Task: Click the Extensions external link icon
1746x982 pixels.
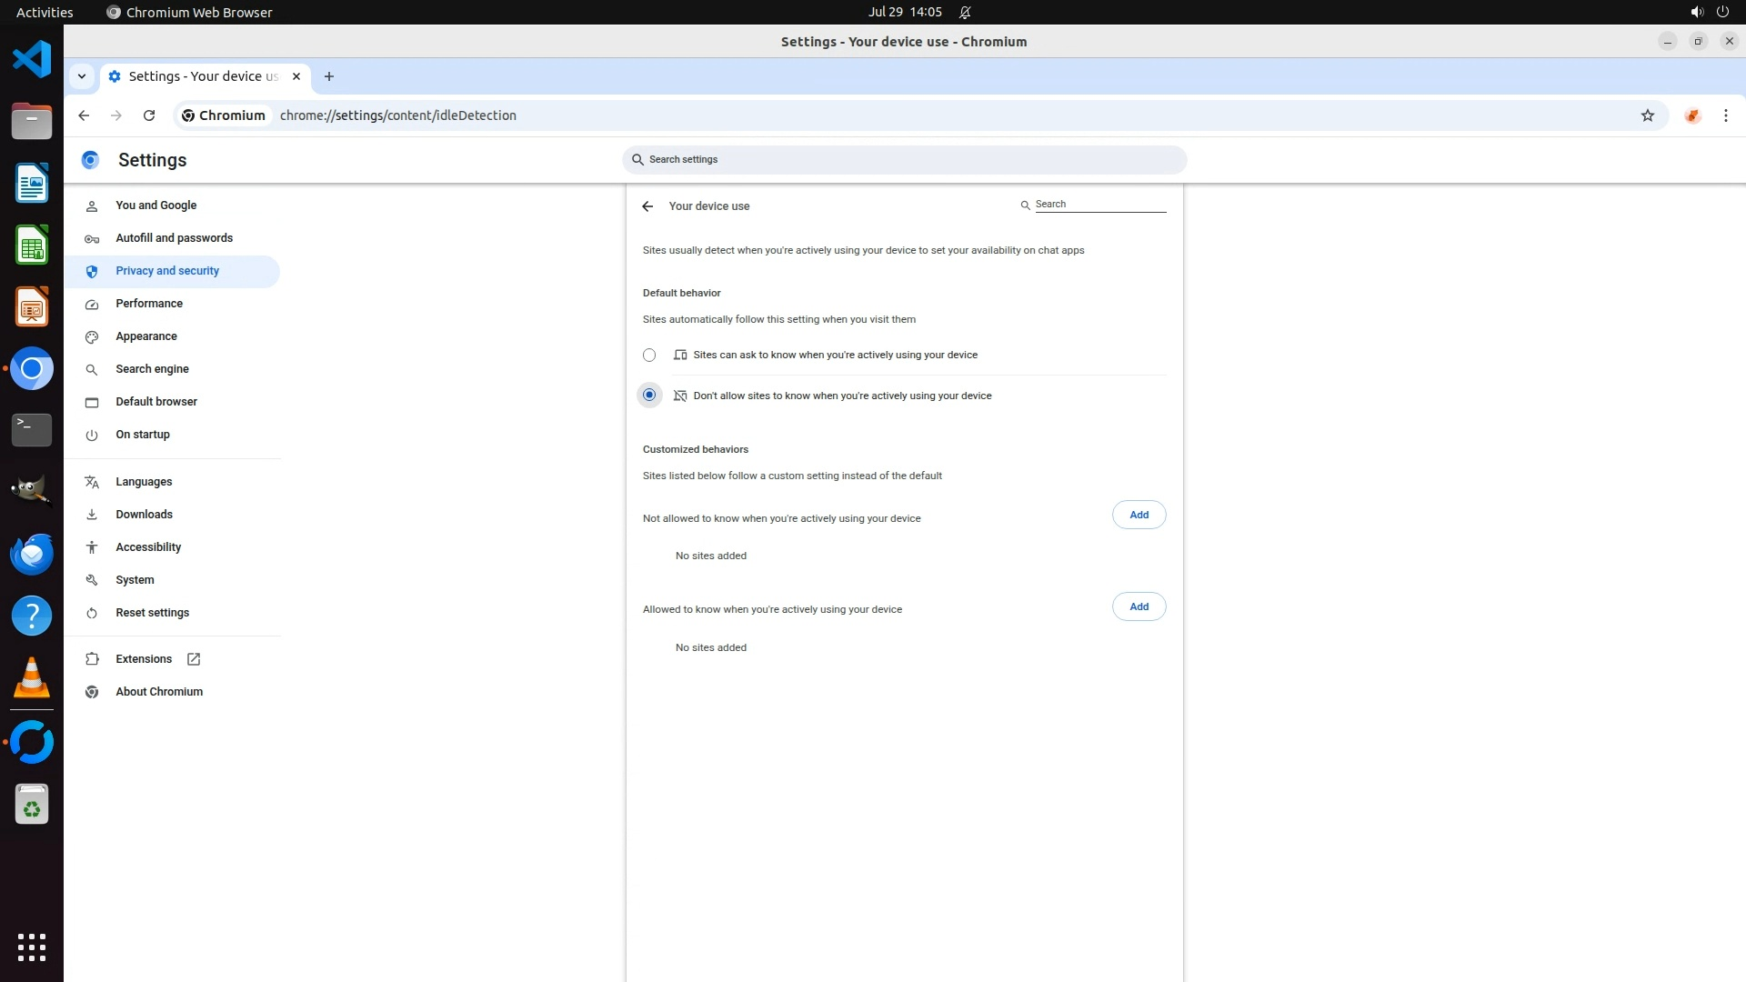Action: [194, 659]
